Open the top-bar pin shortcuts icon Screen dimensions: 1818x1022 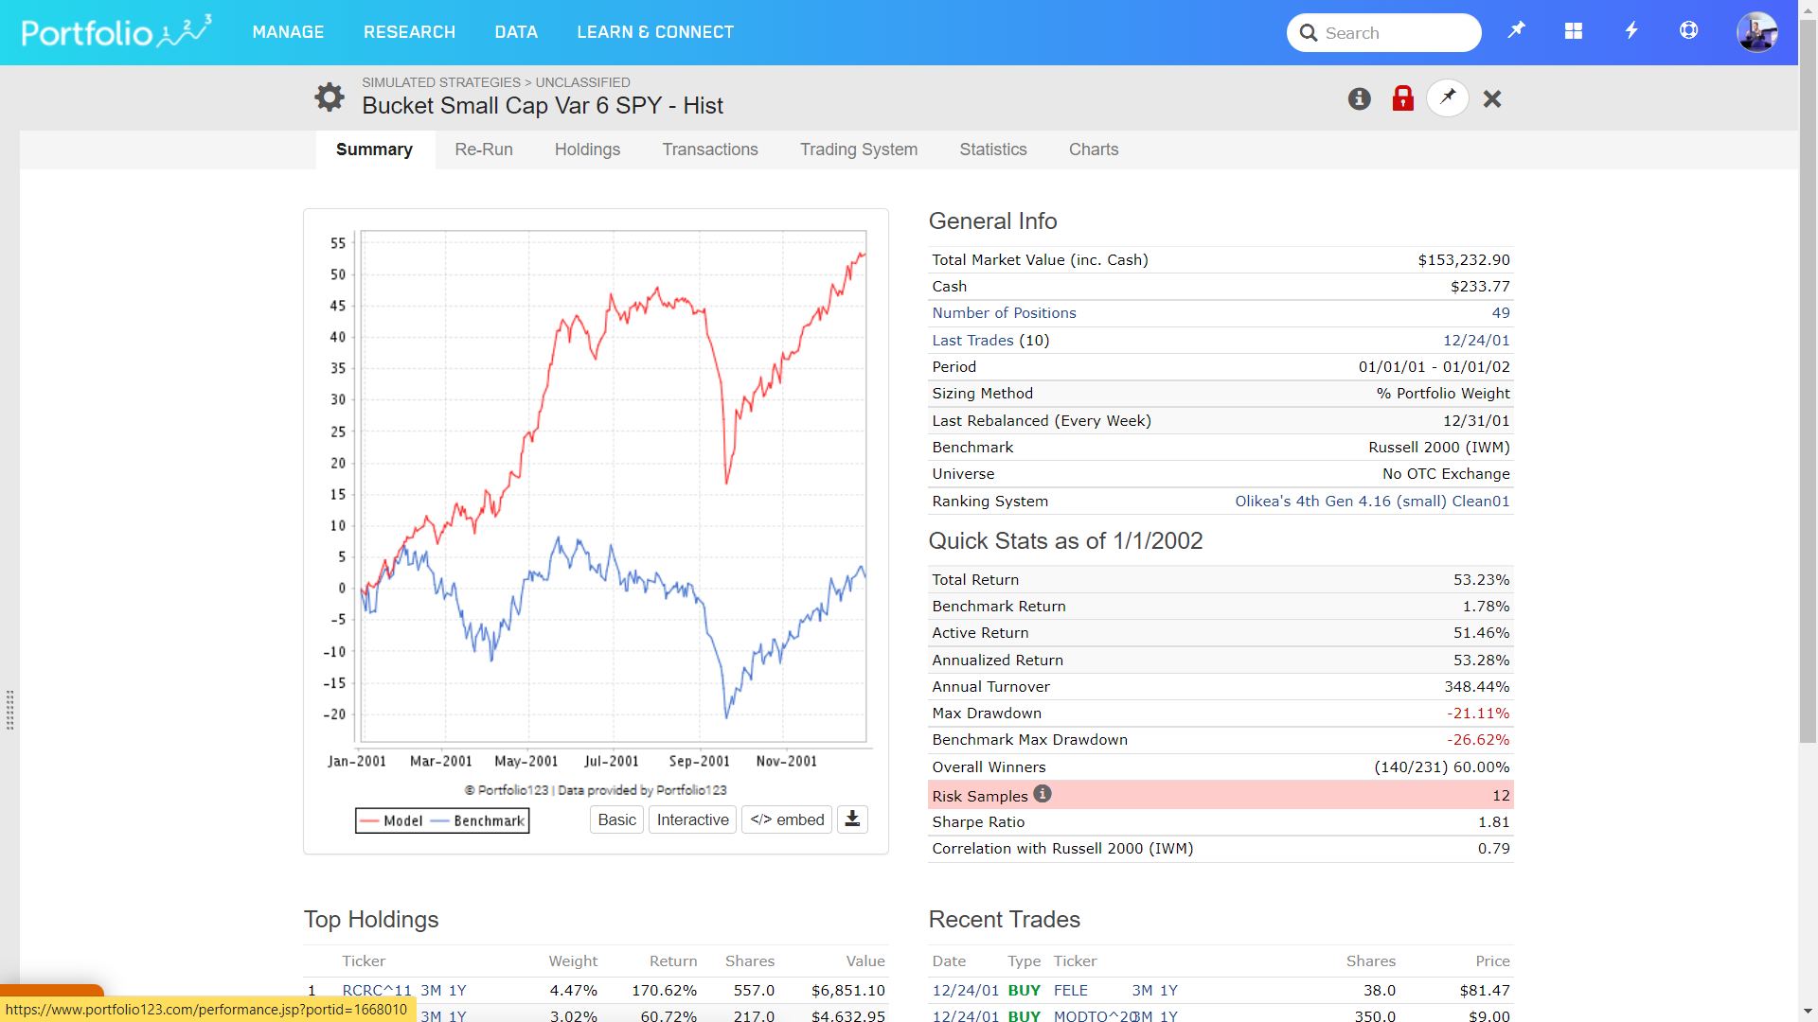1516,31
